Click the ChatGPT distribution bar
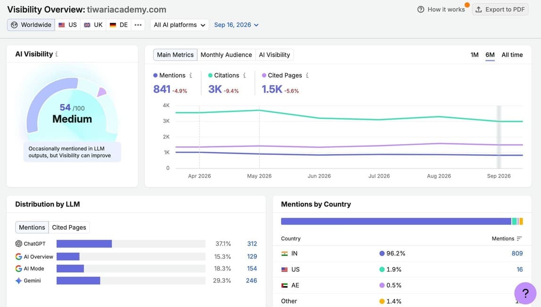Screen dimensions: 541x307 pos(84,243)
